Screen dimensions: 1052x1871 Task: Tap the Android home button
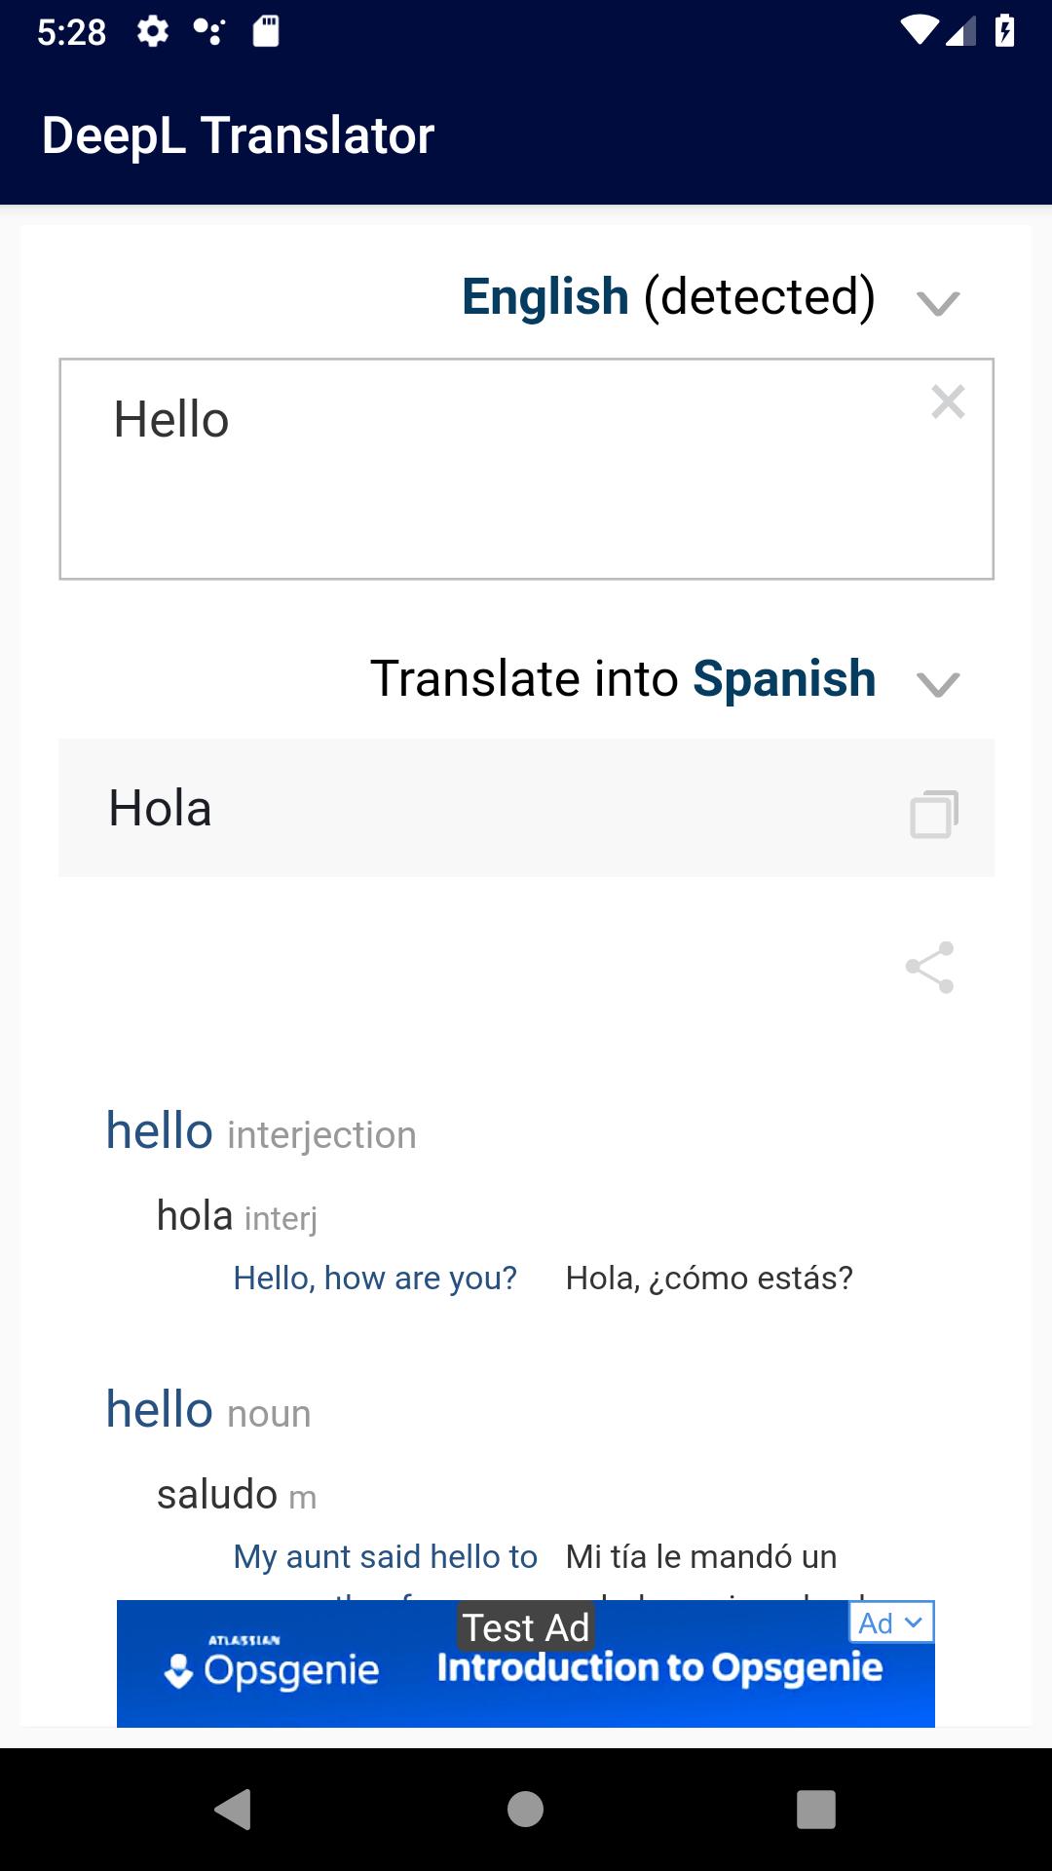pos(526,1810)
